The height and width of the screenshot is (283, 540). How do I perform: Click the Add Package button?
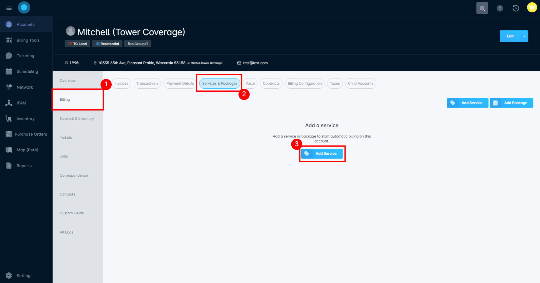pyautogui.click(x=511, y=103)
